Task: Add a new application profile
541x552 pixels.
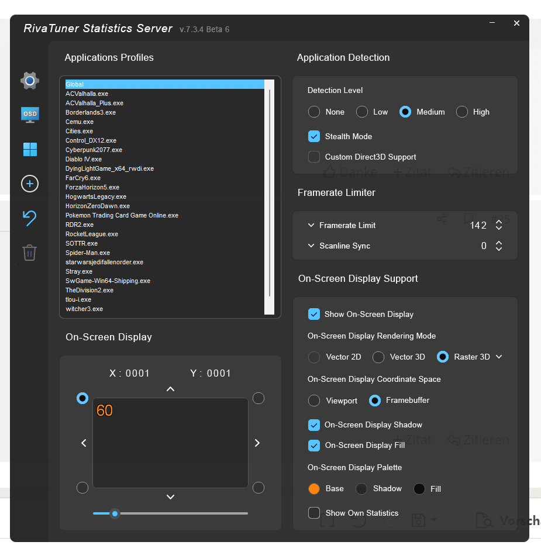Action: (x=30, y=184)
